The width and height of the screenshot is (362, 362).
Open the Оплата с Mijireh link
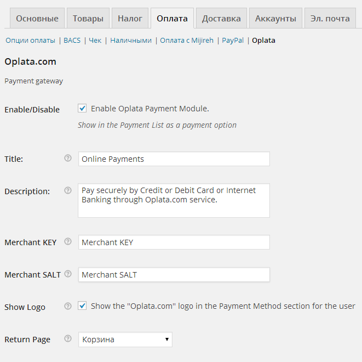click(187, 41)
